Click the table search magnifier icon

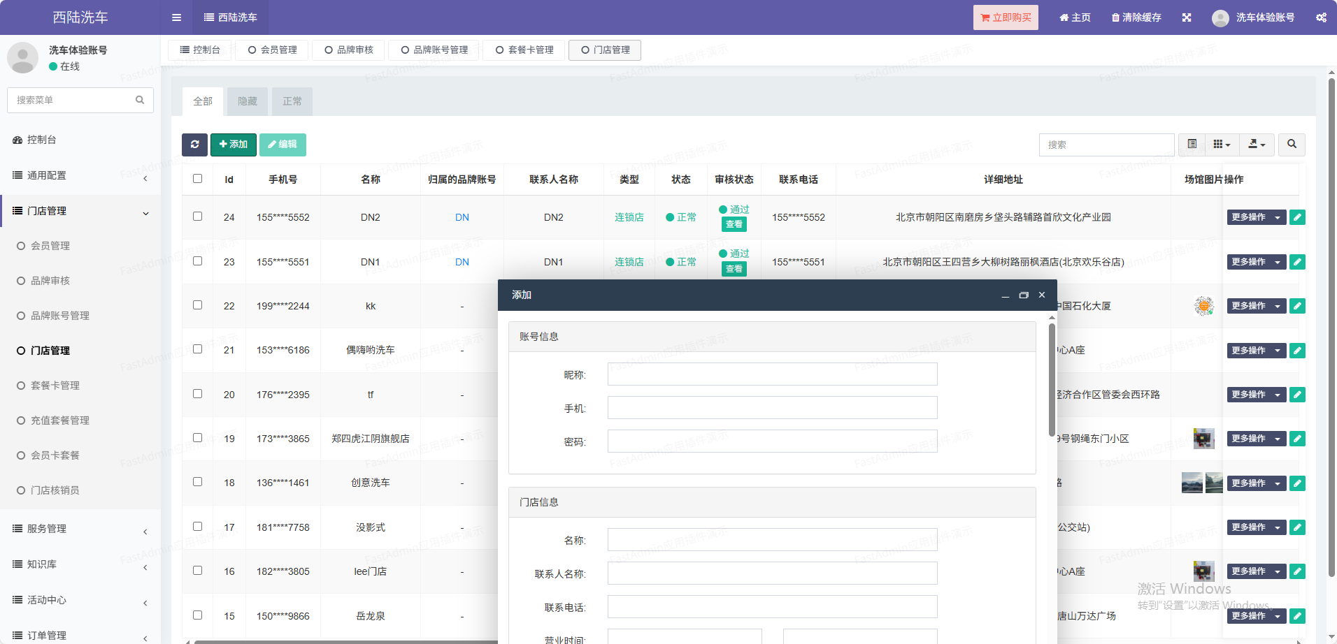click(1292, 145)
